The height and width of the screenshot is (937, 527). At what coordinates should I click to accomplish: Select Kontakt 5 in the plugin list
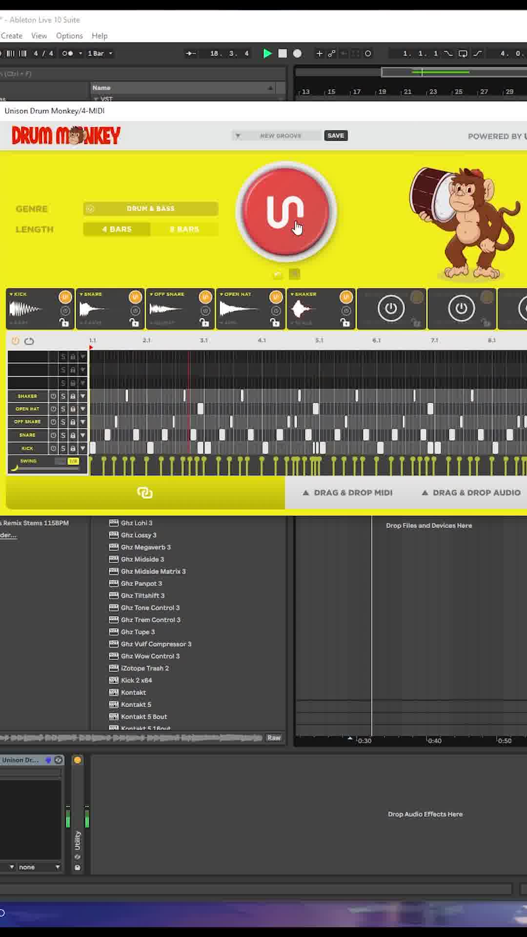coord(136,705)
